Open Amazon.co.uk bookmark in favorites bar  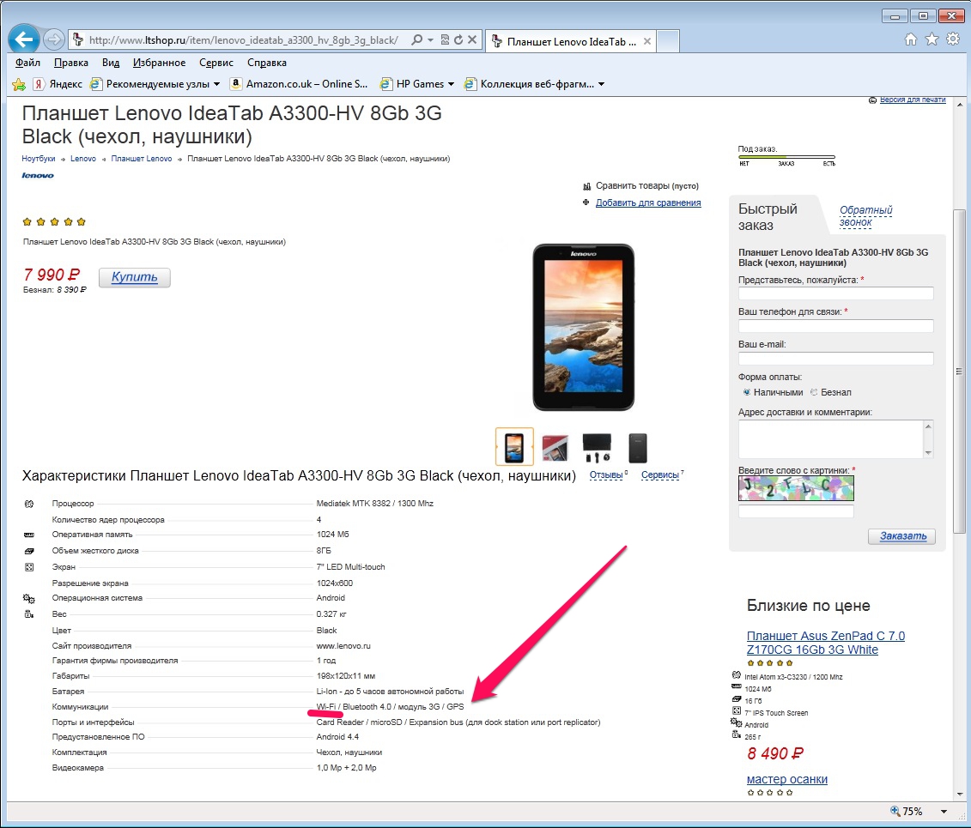(x=299, y=84)
